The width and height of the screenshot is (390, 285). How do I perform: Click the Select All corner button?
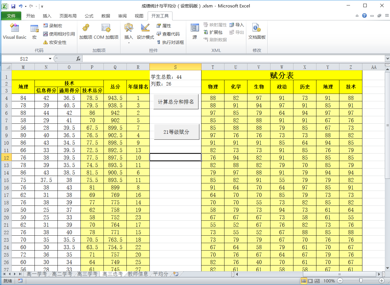(6, 67)
